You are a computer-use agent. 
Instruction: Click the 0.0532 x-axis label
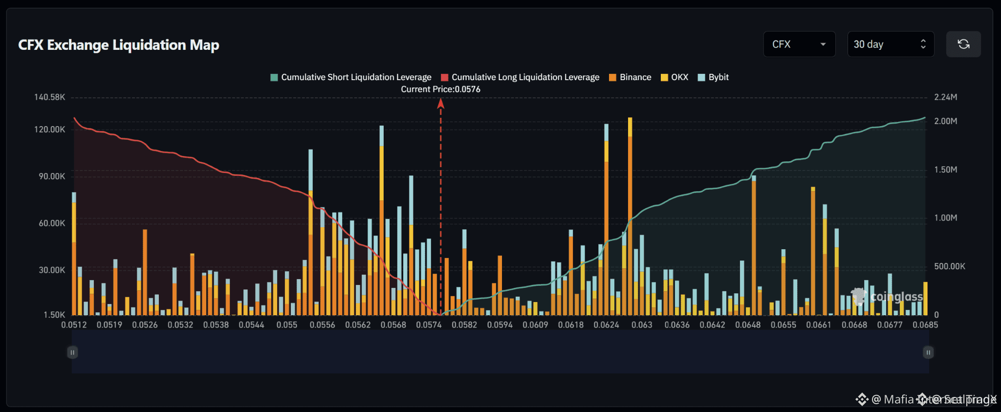pos(180,325)
